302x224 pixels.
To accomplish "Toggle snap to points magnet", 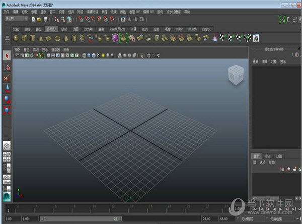I will pos(93,19).
